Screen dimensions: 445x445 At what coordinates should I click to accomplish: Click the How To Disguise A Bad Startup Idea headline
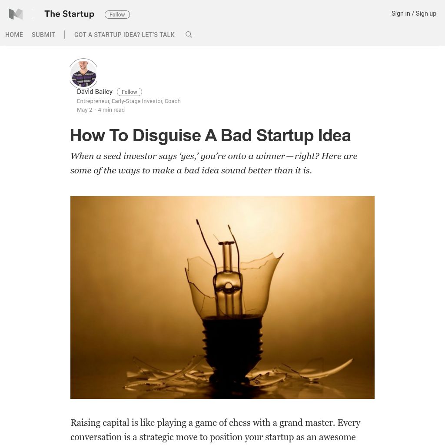point(210,136)
